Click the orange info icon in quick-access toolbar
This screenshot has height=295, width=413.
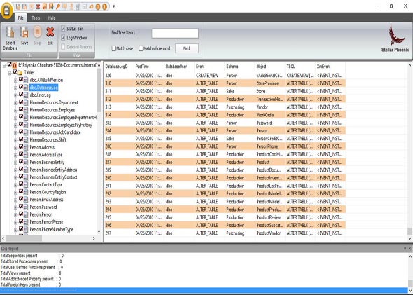[105, 6]
